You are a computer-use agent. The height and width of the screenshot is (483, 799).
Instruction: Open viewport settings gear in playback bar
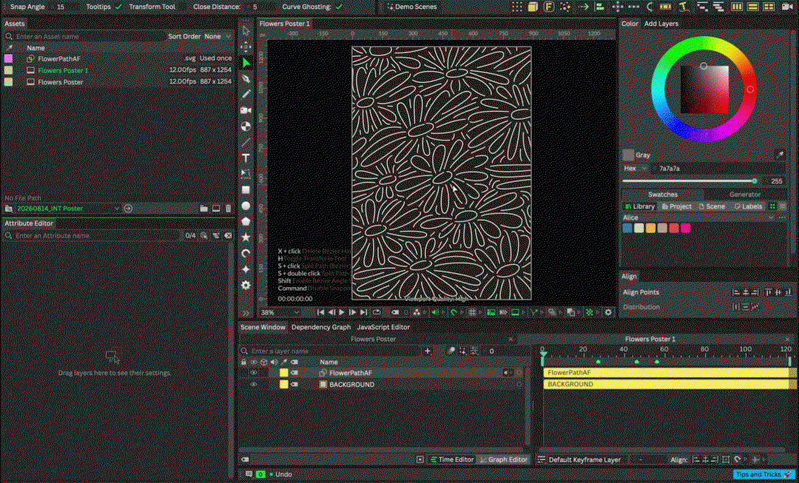click(x=608, y=312)
